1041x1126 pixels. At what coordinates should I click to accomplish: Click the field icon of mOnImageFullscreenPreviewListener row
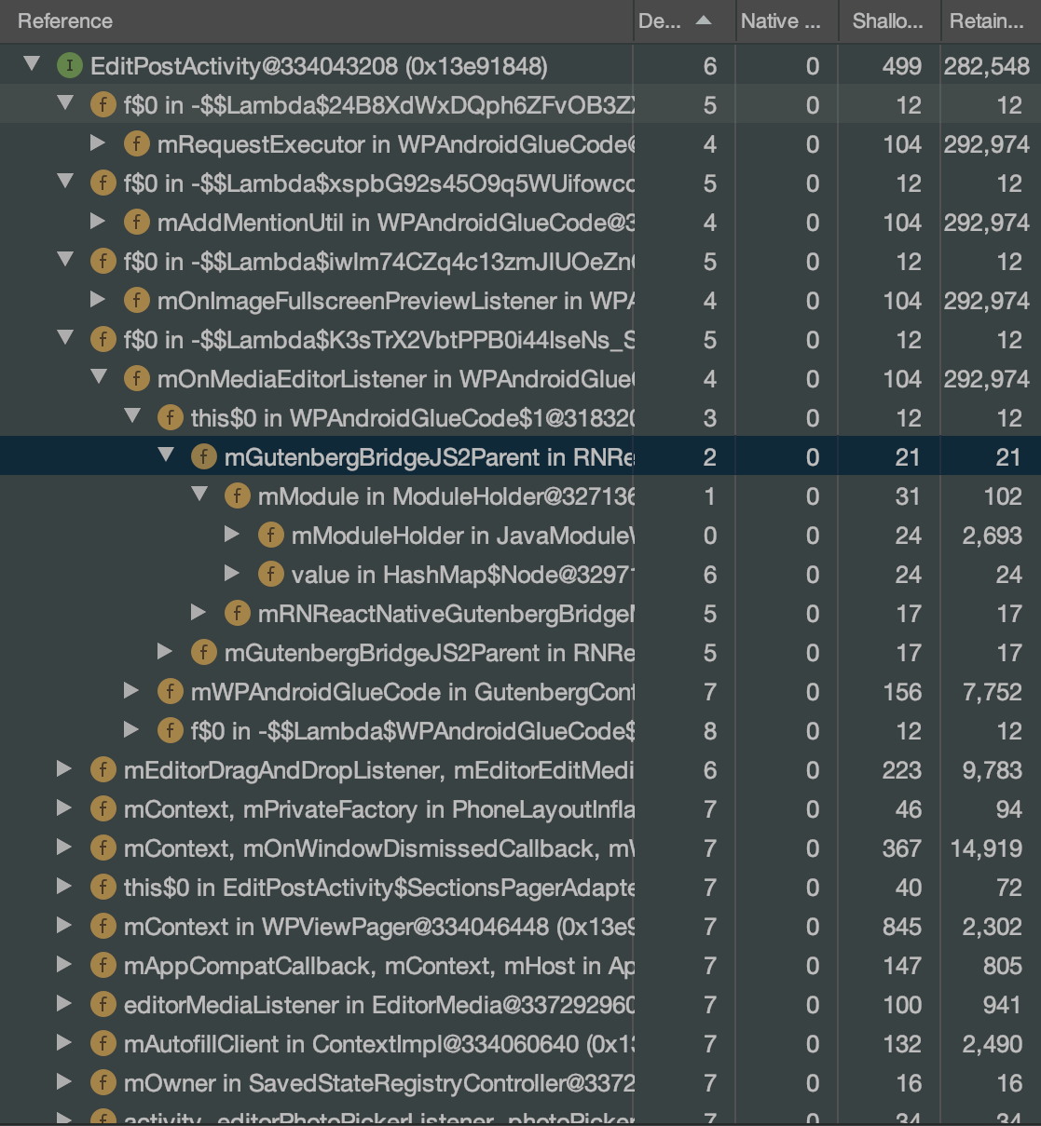(x=136, y=300)
